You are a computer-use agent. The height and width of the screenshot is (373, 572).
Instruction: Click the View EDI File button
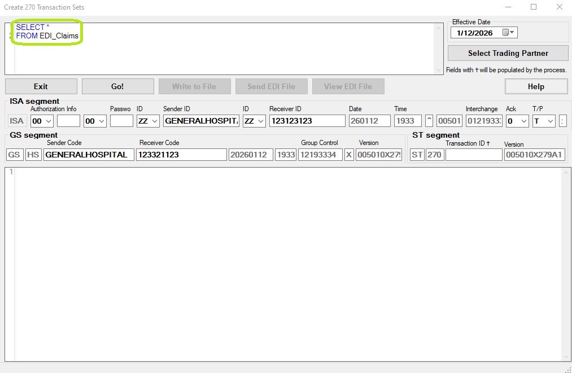pyautogui.click(x=348, y=86)
